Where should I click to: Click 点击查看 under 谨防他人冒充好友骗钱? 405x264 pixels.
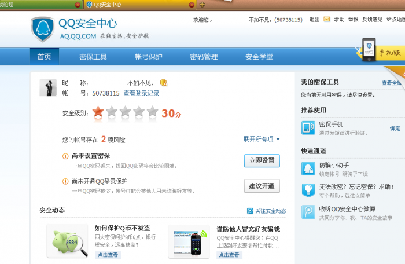pyautogui.click(x=229, y=255)
